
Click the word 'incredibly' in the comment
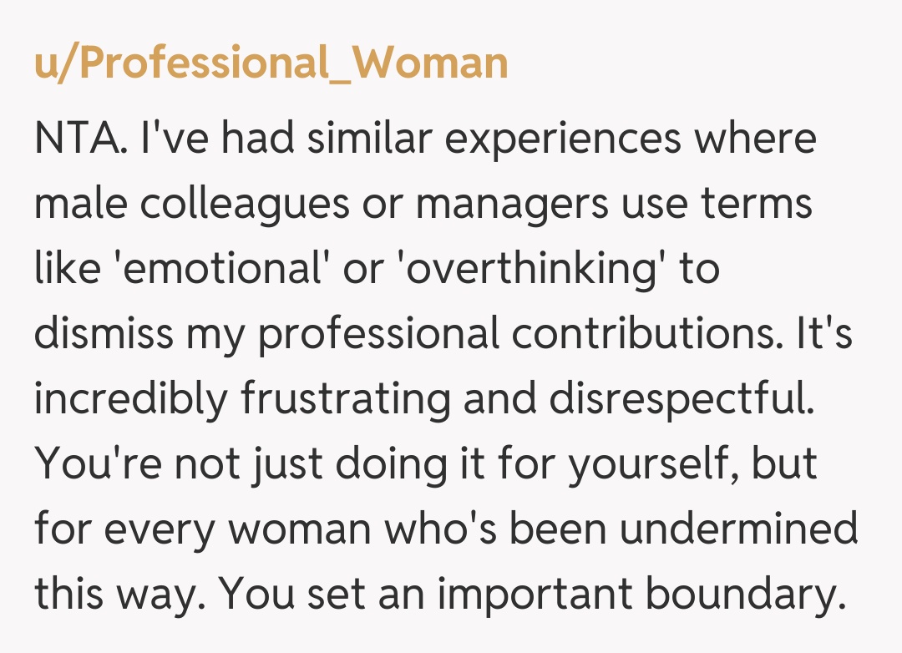[130, 399]
